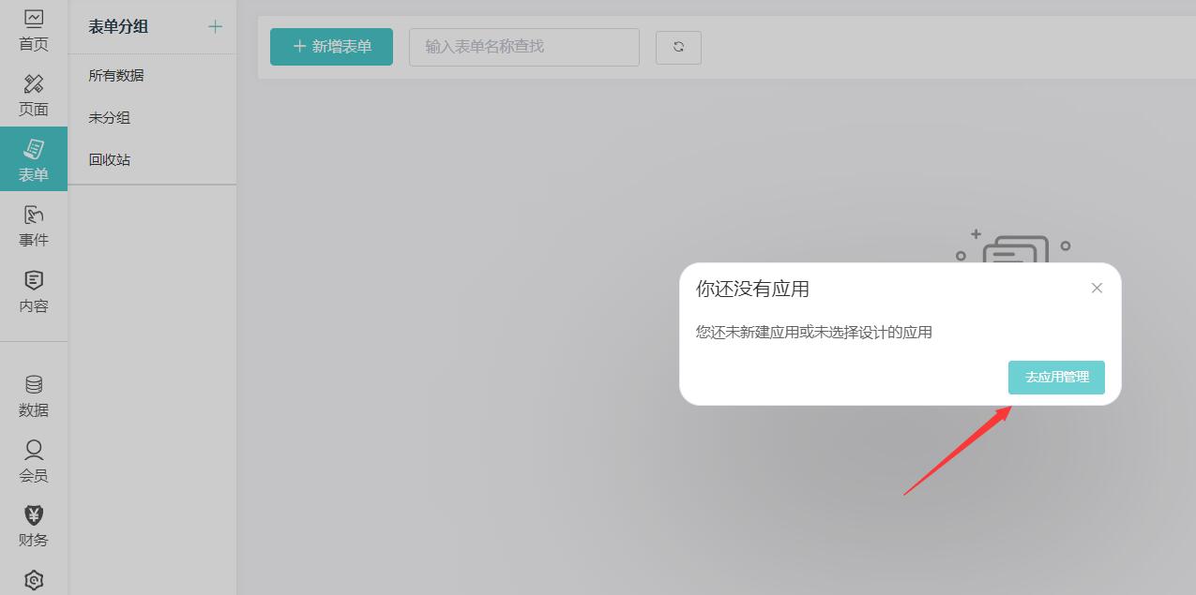Image resolution: width=1196 pixels, height=595 pixels.
Task: Open the 财务 finance section
Action: (x=34, y=526)
